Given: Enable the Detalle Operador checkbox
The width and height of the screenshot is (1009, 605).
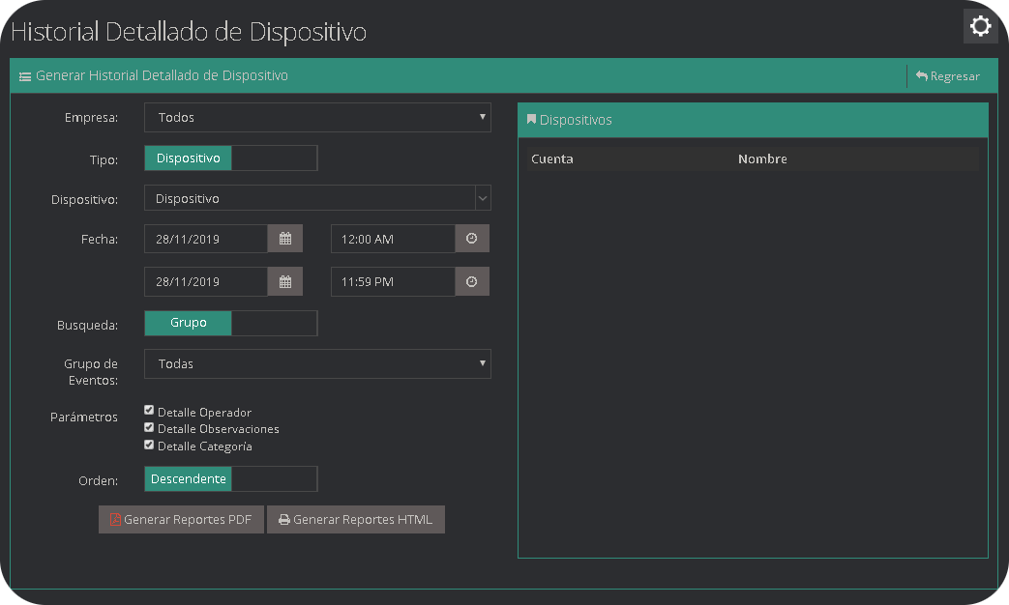Looking at the screenshot, I should 148,409.
